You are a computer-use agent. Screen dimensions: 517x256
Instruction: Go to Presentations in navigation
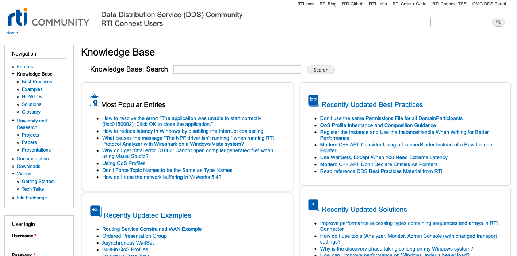pos(36,150)
